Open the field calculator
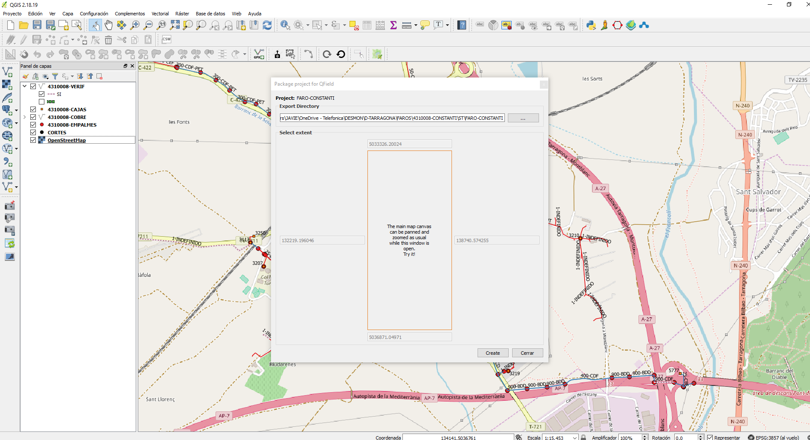The image size is (810, 440). [380, 25]
